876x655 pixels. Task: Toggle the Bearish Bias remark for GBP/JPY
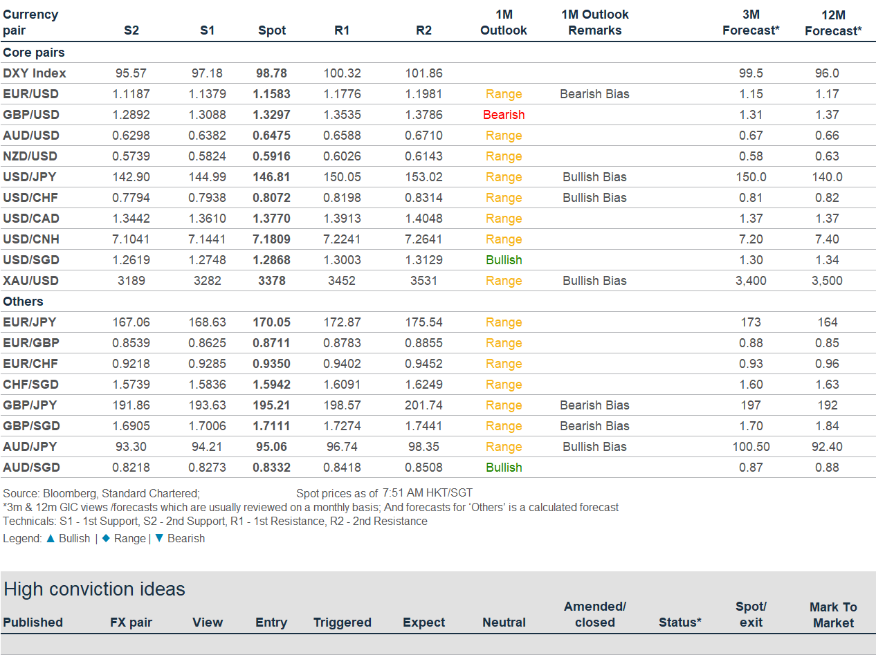pyautogui.click(x=594, y=405)
